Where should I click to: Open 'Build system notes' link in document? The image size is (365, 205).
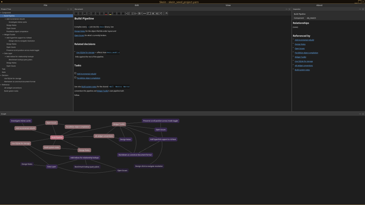[x=89, y=87]
